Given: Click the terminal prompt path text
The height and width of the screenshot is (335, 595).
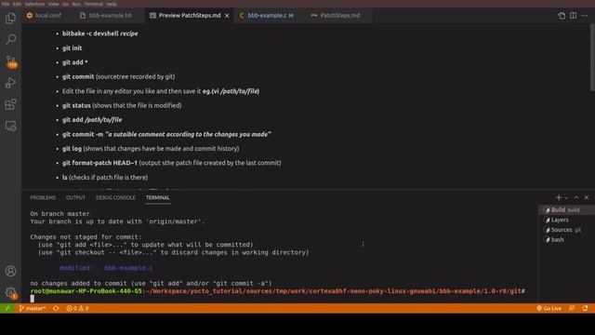Looking at the screenshot, I should 334,291.
